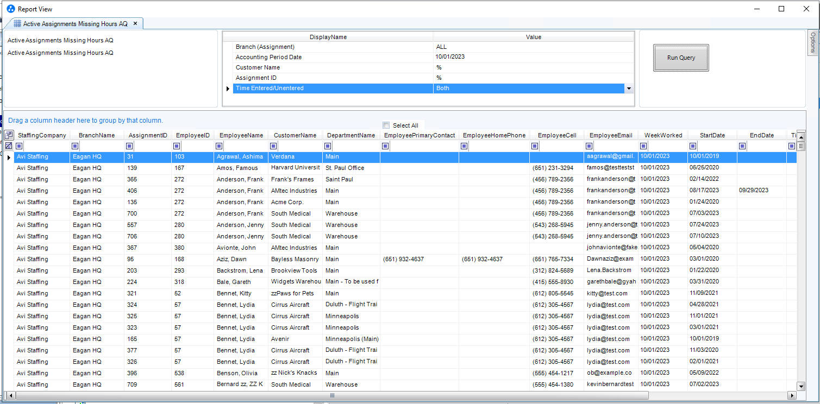This screenshot has width=820, height=404.
Task: Click the horizontal scrollbar thumb
Action: pos(331,395)
